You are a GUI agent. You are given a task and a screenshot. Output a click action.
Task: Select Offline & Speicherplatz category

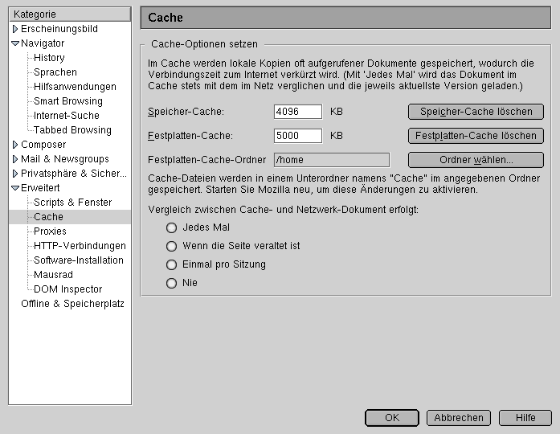(72, 304)
